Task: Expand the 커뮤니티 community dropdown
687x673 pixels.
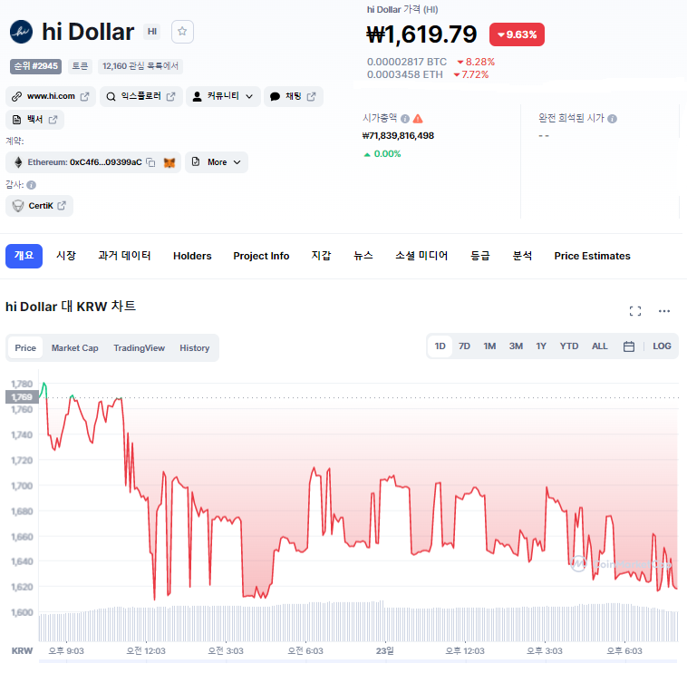Action: tap(223, 96)
